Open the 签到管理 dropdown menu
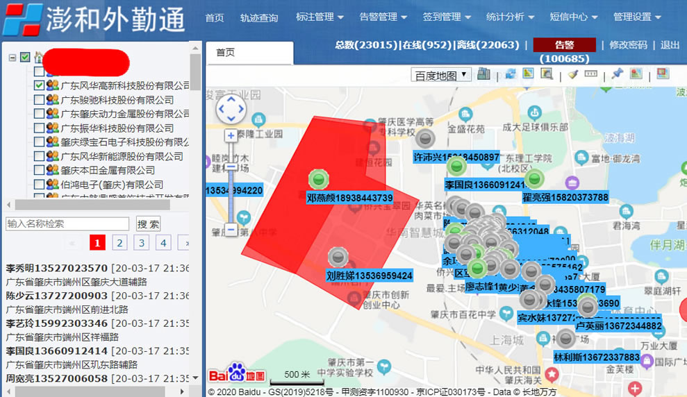The image size is (687, 397). pos(447,17)
